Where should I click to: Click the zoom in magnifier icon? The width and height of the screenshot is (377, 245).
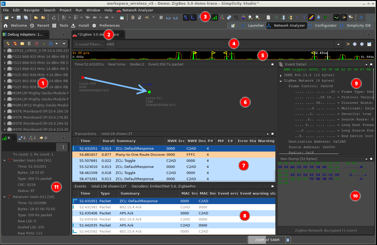(250, 17)
